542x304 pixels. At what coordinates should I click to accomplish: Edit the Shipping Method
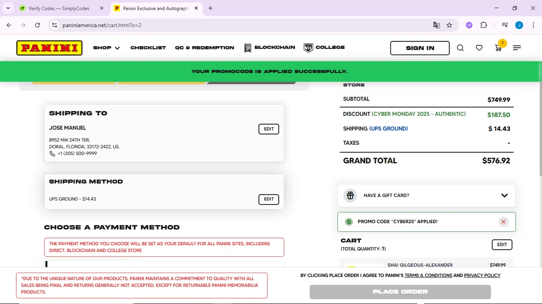[x=269, y=199]
